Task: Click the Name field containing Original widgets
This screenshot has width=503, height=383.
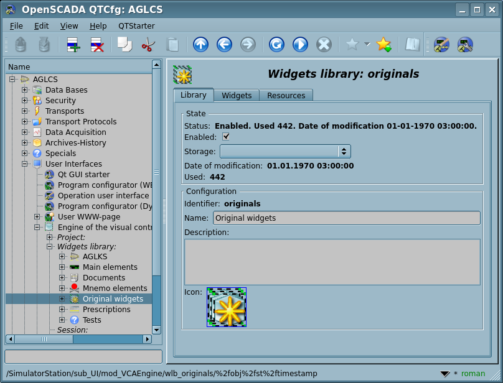Action: (346, 218)
